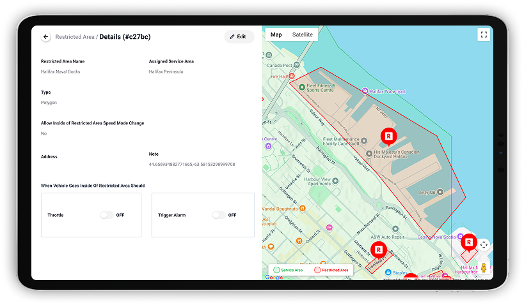This screenshot has width=524, height=305.
Task: Click the restricted marker near Portland Pl
Action: pos(379,250)
